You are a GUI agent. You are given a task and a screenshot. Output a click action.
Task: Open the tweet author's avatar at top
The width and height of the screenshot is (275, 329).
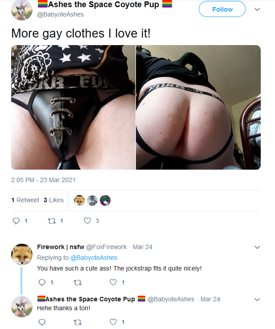(x=22, y=10)
